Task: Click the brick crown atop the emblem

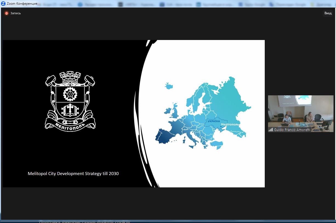Action: (70, 77)
